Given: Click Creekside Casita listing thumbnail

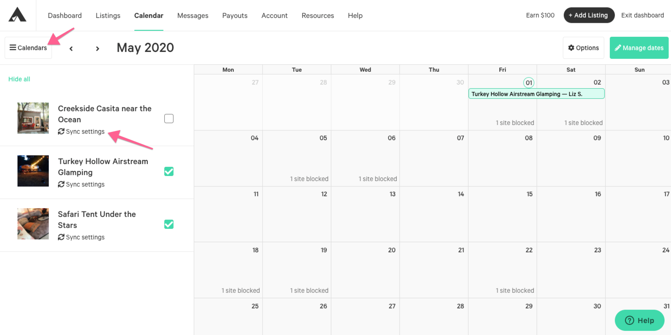Looking at the screenshot, I should [x=33, y=118].
